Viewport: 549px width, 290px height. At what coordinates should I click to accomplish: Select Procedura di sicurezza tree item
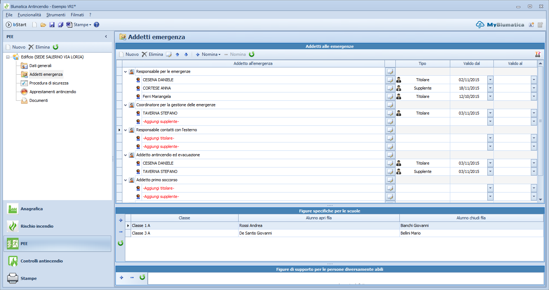(x=49, y=83)
